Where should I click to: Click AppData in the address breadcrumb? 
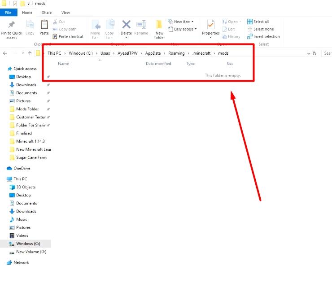[153, 53]
